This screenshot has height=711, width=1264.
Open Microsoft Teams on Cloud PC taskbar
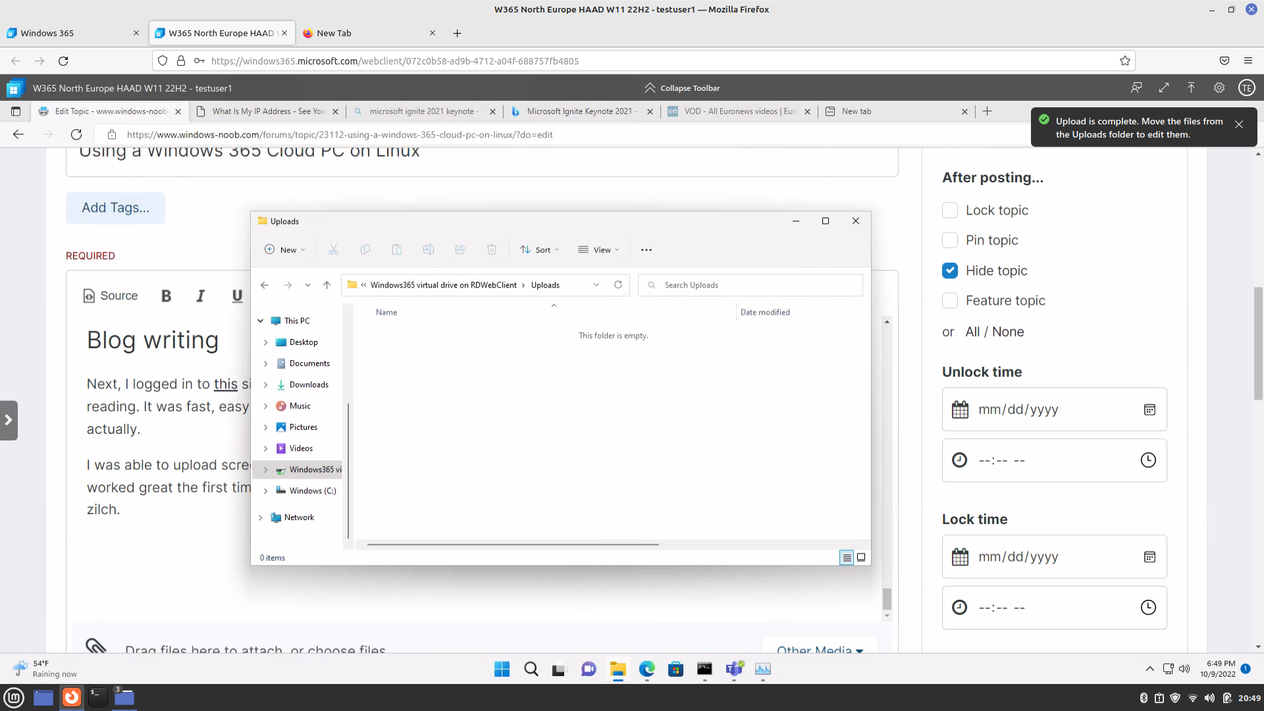(x=734, y=669)
